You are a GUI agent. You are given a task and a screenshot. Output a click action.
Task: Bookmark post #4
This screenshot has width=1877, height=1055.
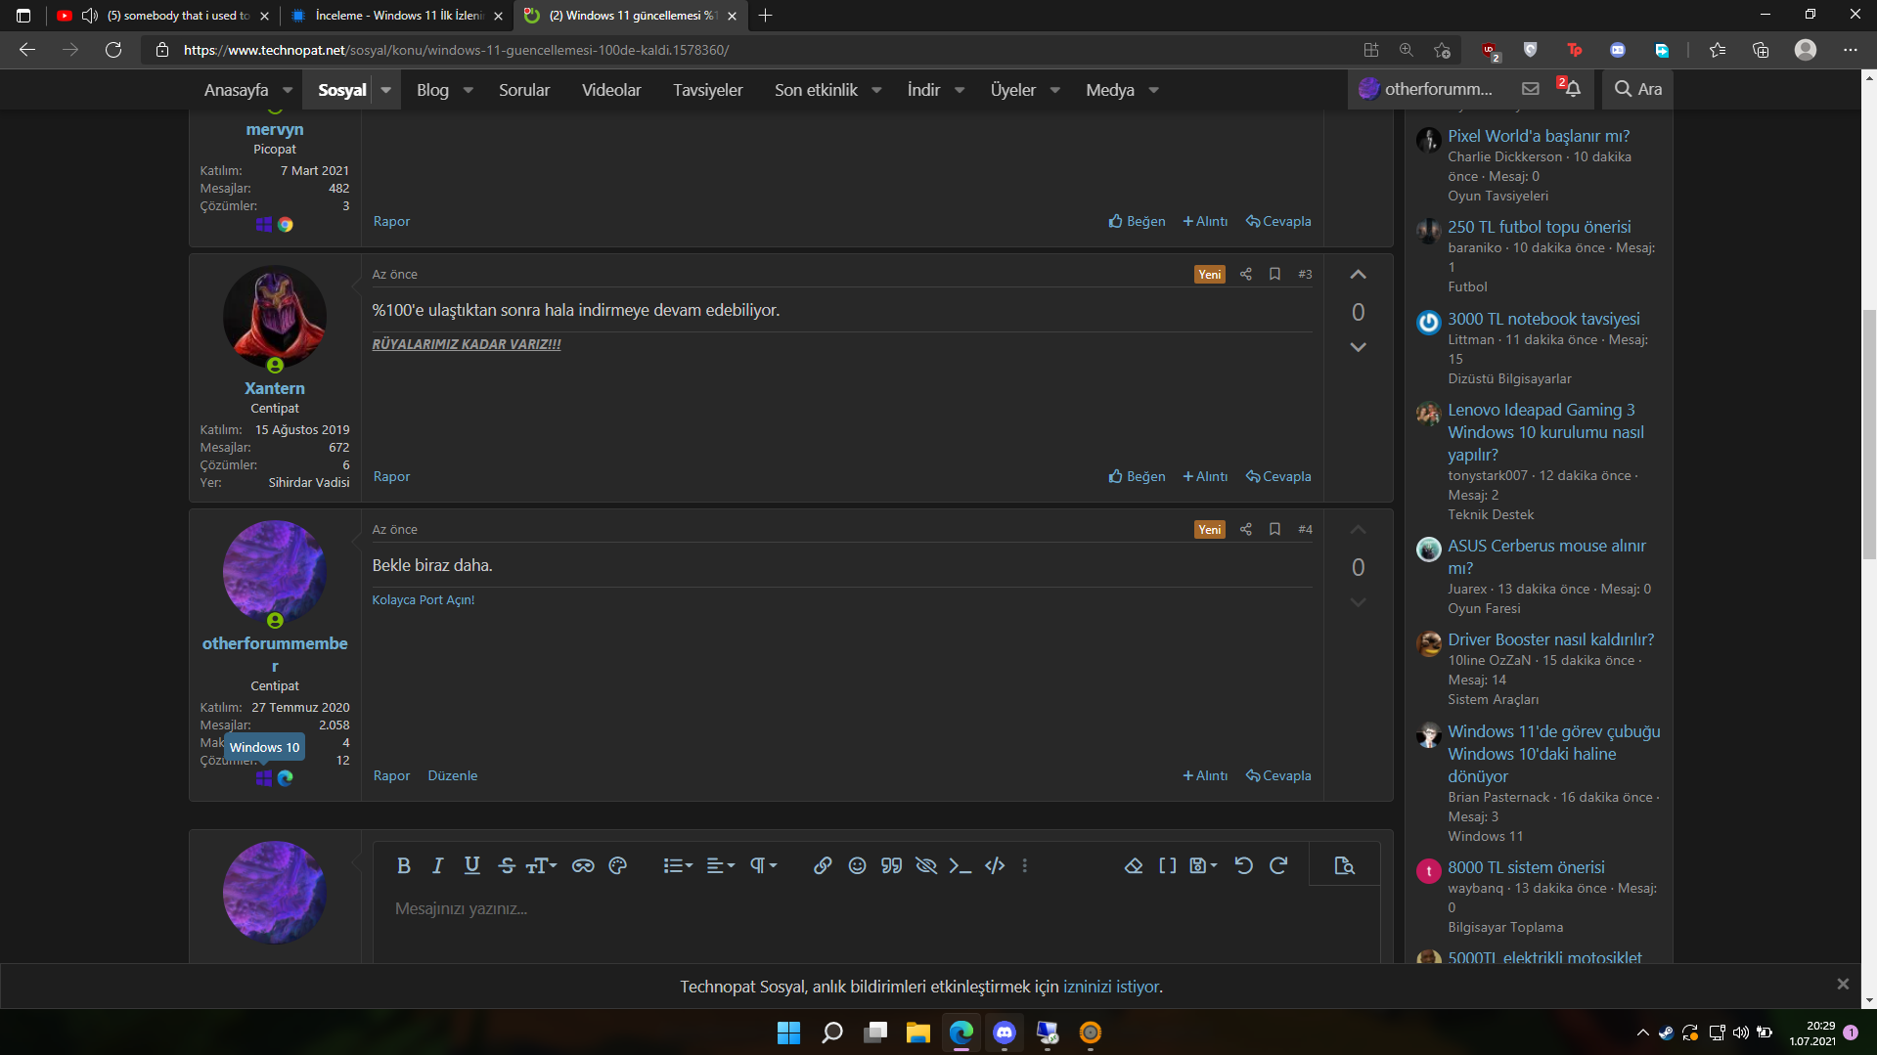point(1274,529)
